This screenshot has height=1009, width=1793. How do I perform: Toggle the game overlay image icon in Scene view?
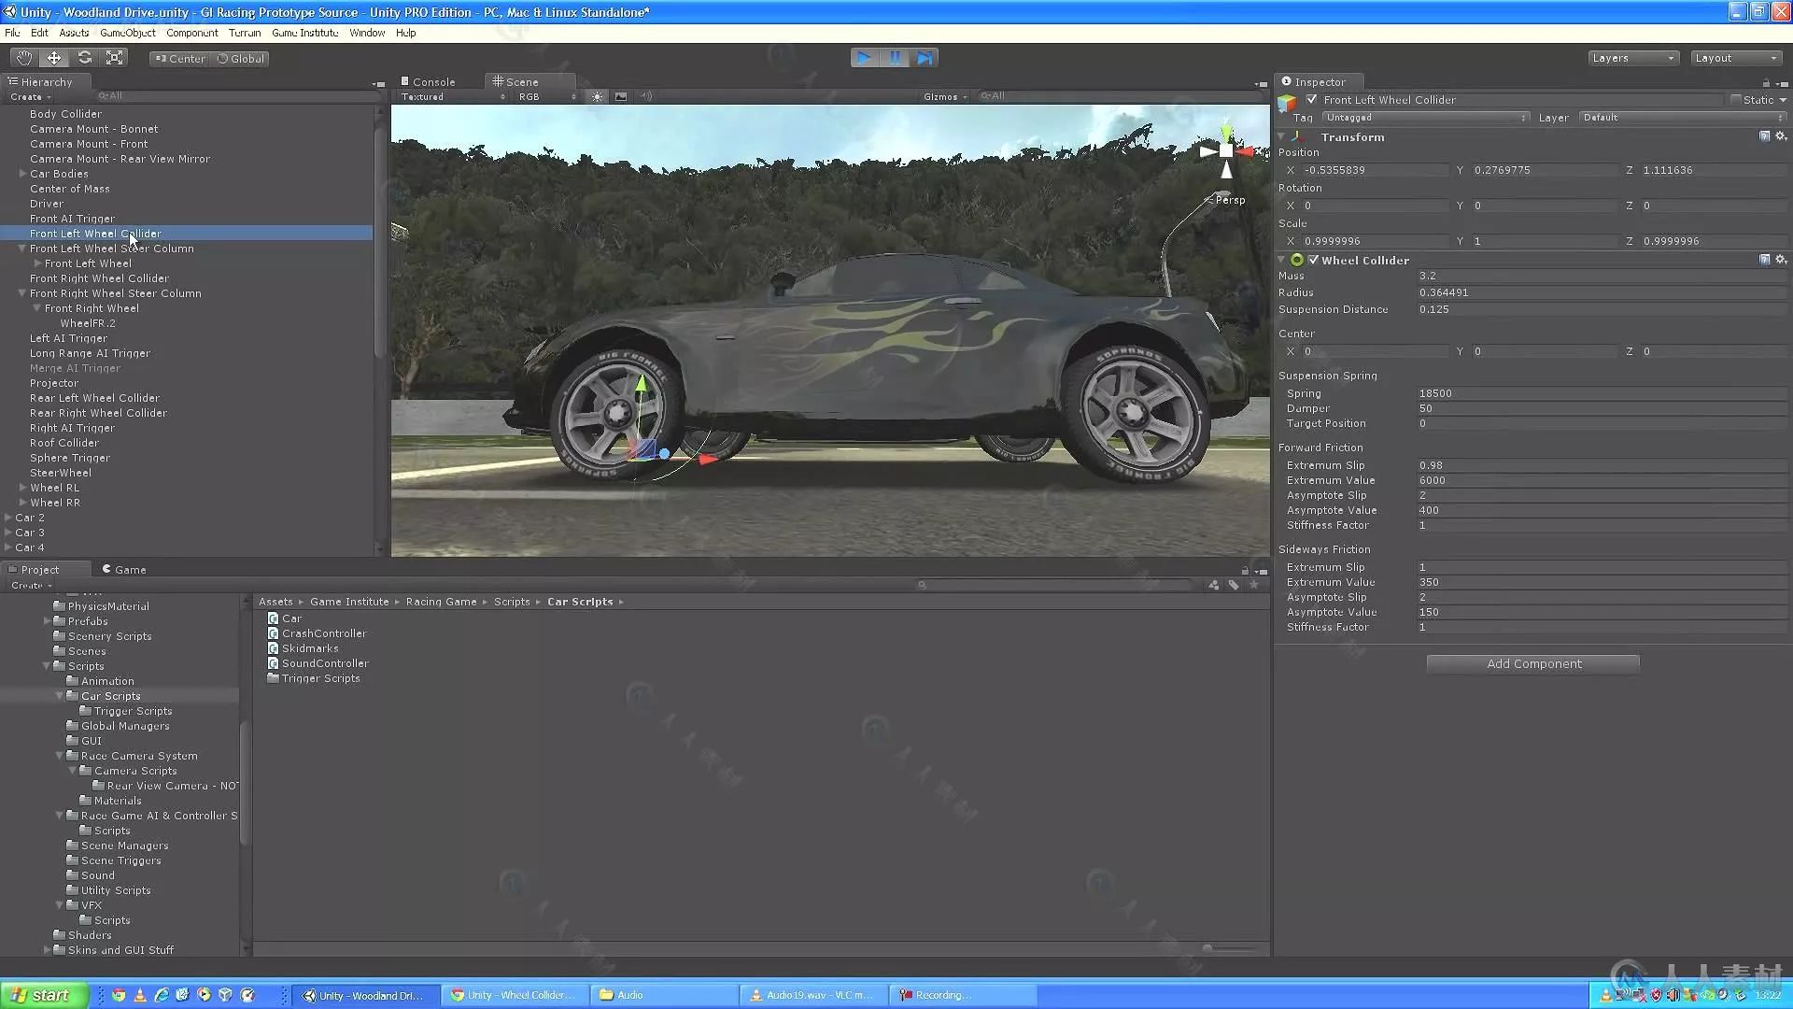click(x=621, y=96)
